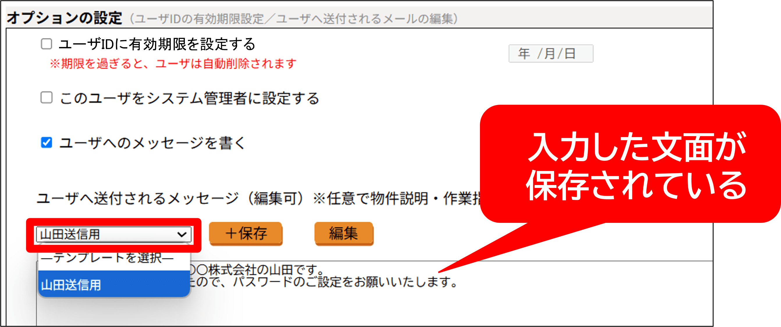This screenshot has width=781, height=327.
Task: Click the システム管理者に設定する label text
Action: (x=233, y=98)
